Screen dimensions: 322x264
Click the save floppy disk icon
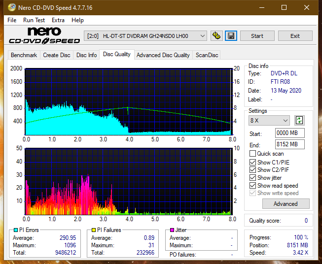pyautogui.click(x=231, y=36)
